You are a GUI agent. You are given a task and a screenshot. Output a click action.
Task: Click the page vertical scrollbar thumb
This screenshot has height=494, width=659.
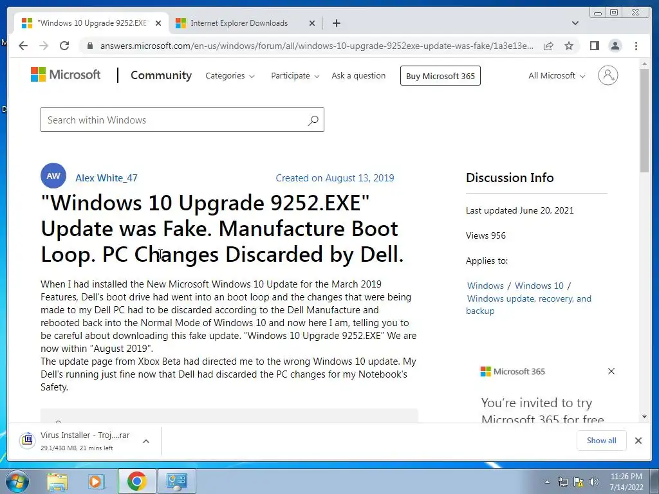point(644,120)
